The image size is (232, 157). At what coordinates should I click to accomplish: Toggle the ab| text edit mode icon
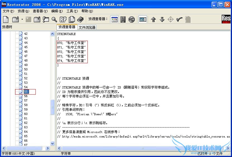143,19
